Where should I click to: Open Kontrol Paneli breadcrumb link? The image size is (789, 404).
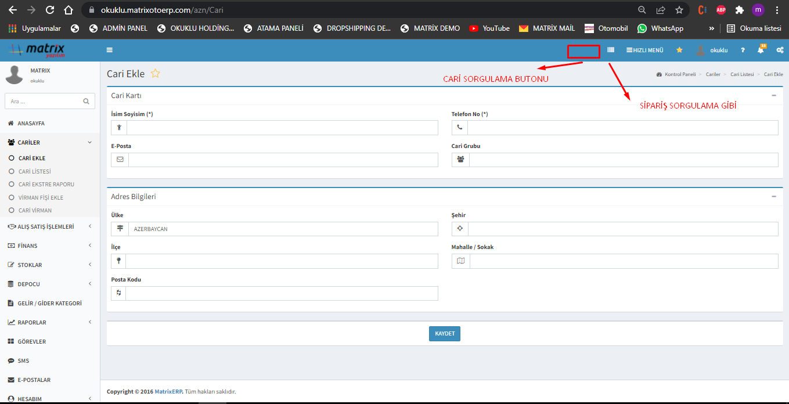(x=679, y=75)
